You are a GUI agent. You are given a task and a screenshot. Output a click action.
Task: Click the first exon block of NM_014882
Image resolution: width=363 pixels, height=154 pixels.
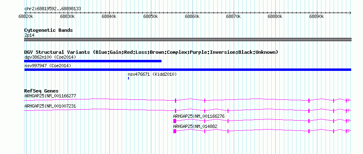(175, 131)
